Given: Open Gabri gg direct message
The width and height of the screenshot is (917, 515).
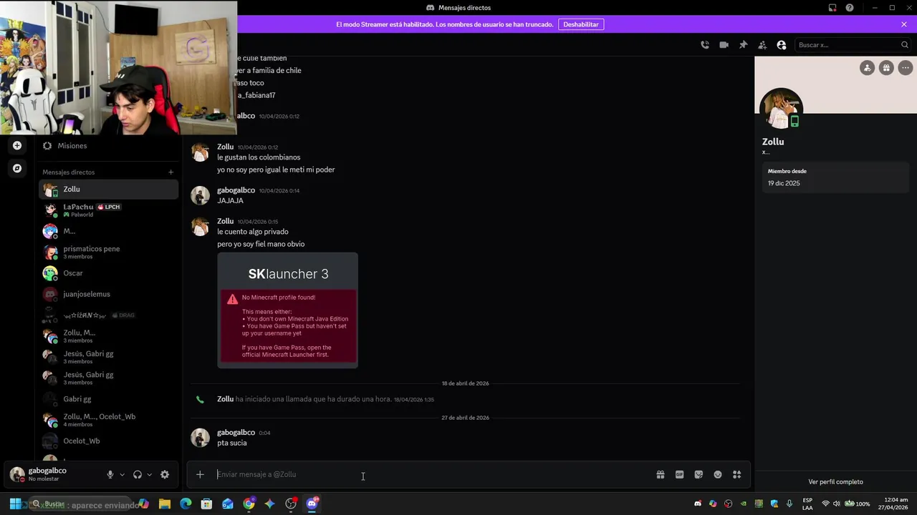Looking at the screenshot, I should coord(108,399).
